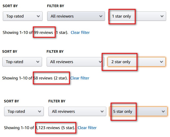Image resolution: width=170 pixels, height=137 pixels.
Task: Click the "58 reviews (2 star)" text
Action: [x=51, y=78]
